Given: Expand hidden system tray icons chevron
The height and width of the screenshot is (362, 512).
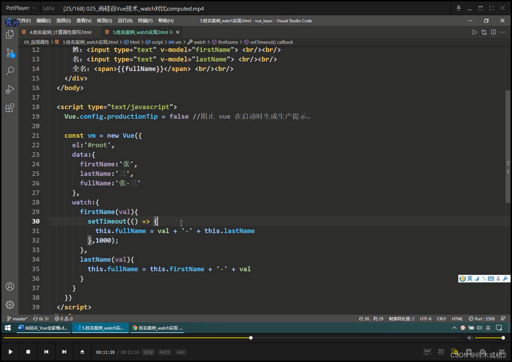Looking at the screenshot, I should [454, 328].
